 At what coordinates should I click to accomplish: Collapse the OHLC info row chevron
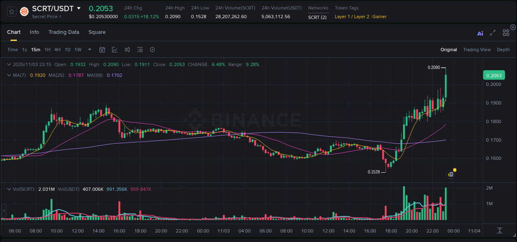[9, 64]
